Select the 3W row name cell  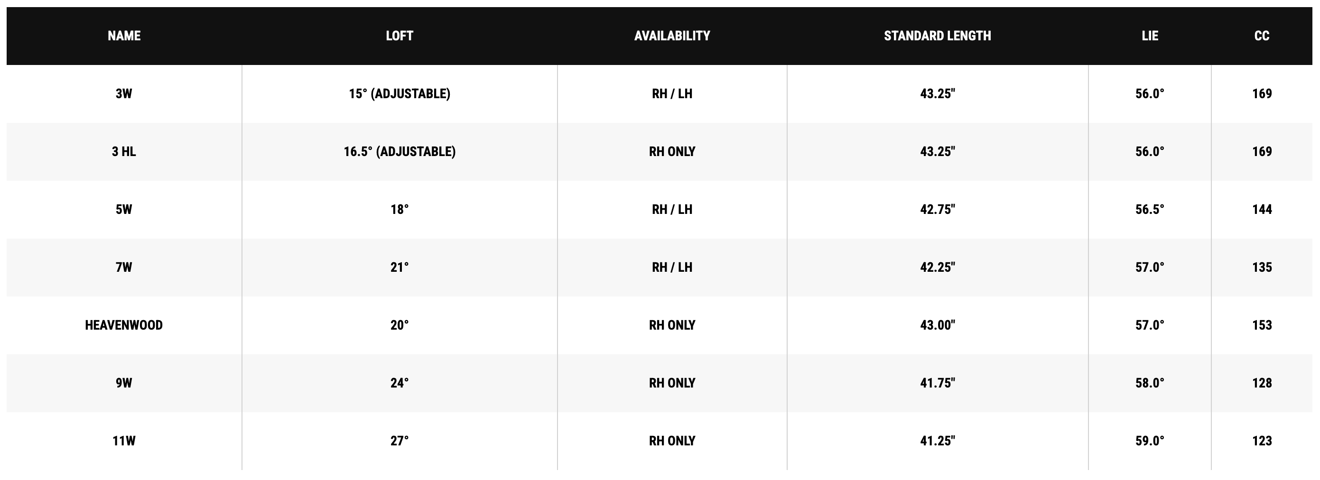124,94
